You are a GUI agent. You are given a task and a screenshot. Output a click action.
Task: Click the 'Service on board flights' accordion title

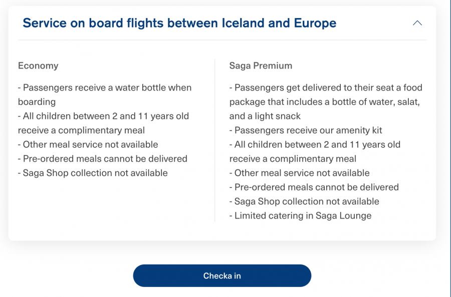click(x=179, y=23)
